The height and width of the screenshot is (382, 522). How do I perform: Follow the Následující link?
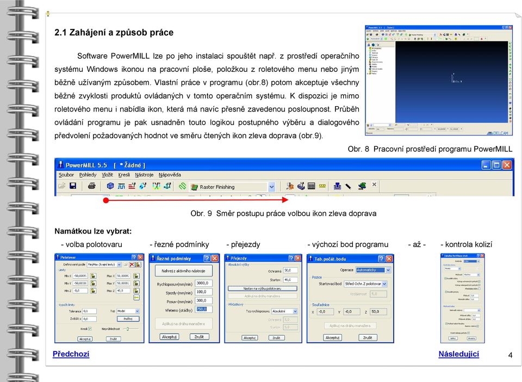coord(459,354)
